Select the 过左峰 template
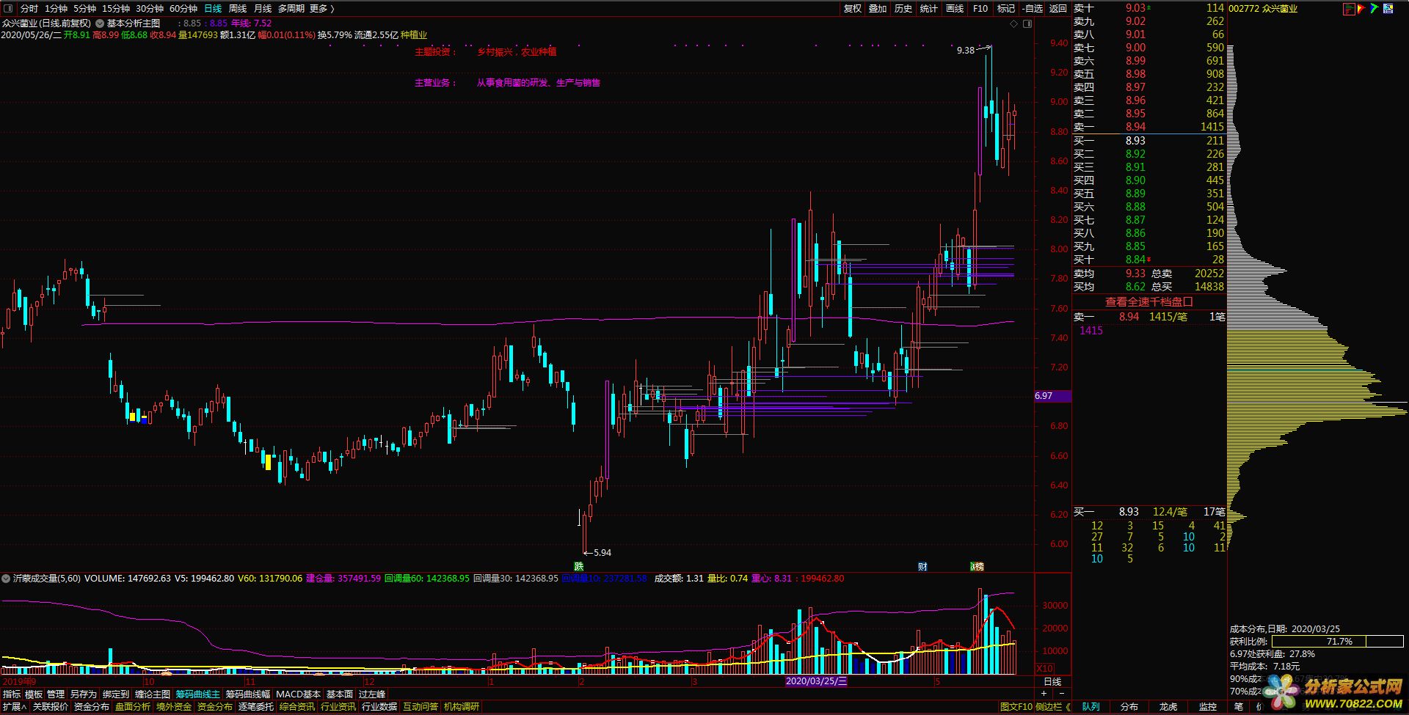The width and height of the screenshot is (1409, 715). (372, 694)
